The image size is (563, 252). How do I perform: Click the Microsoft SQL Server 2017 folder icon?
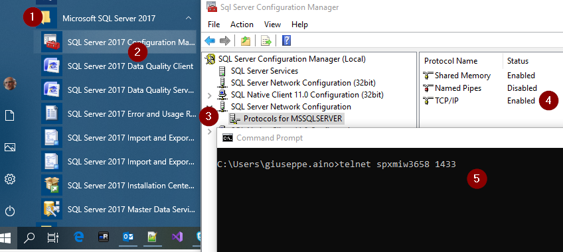46,17
